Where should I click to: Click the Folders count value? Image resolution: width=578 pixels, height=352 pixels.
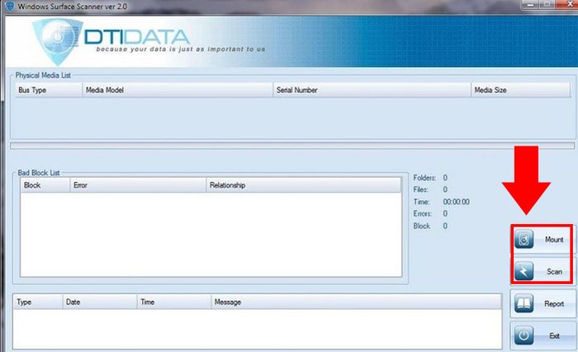pyautogui.click(x=445, y=178)
